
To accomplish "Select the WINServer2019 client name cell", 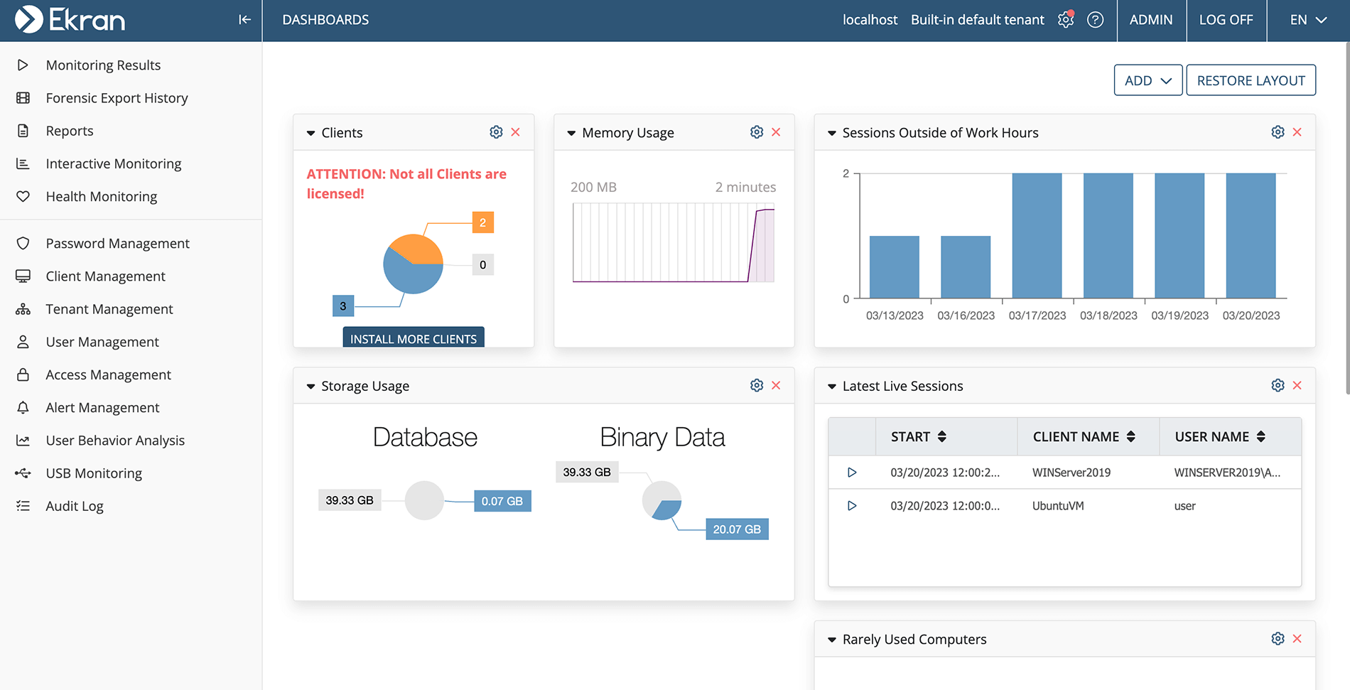I will (1071, 473).
